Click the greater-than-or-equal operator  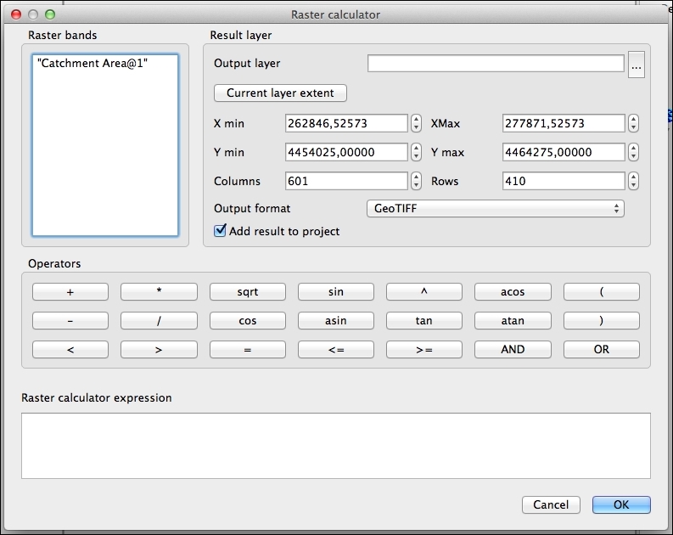[x=423, y=350]
